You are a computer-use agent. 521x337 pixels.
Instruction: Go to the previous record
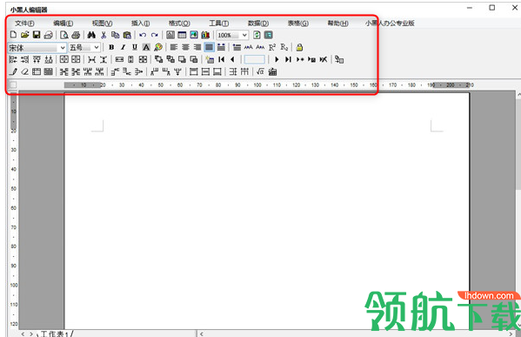[x=232, y=59]
